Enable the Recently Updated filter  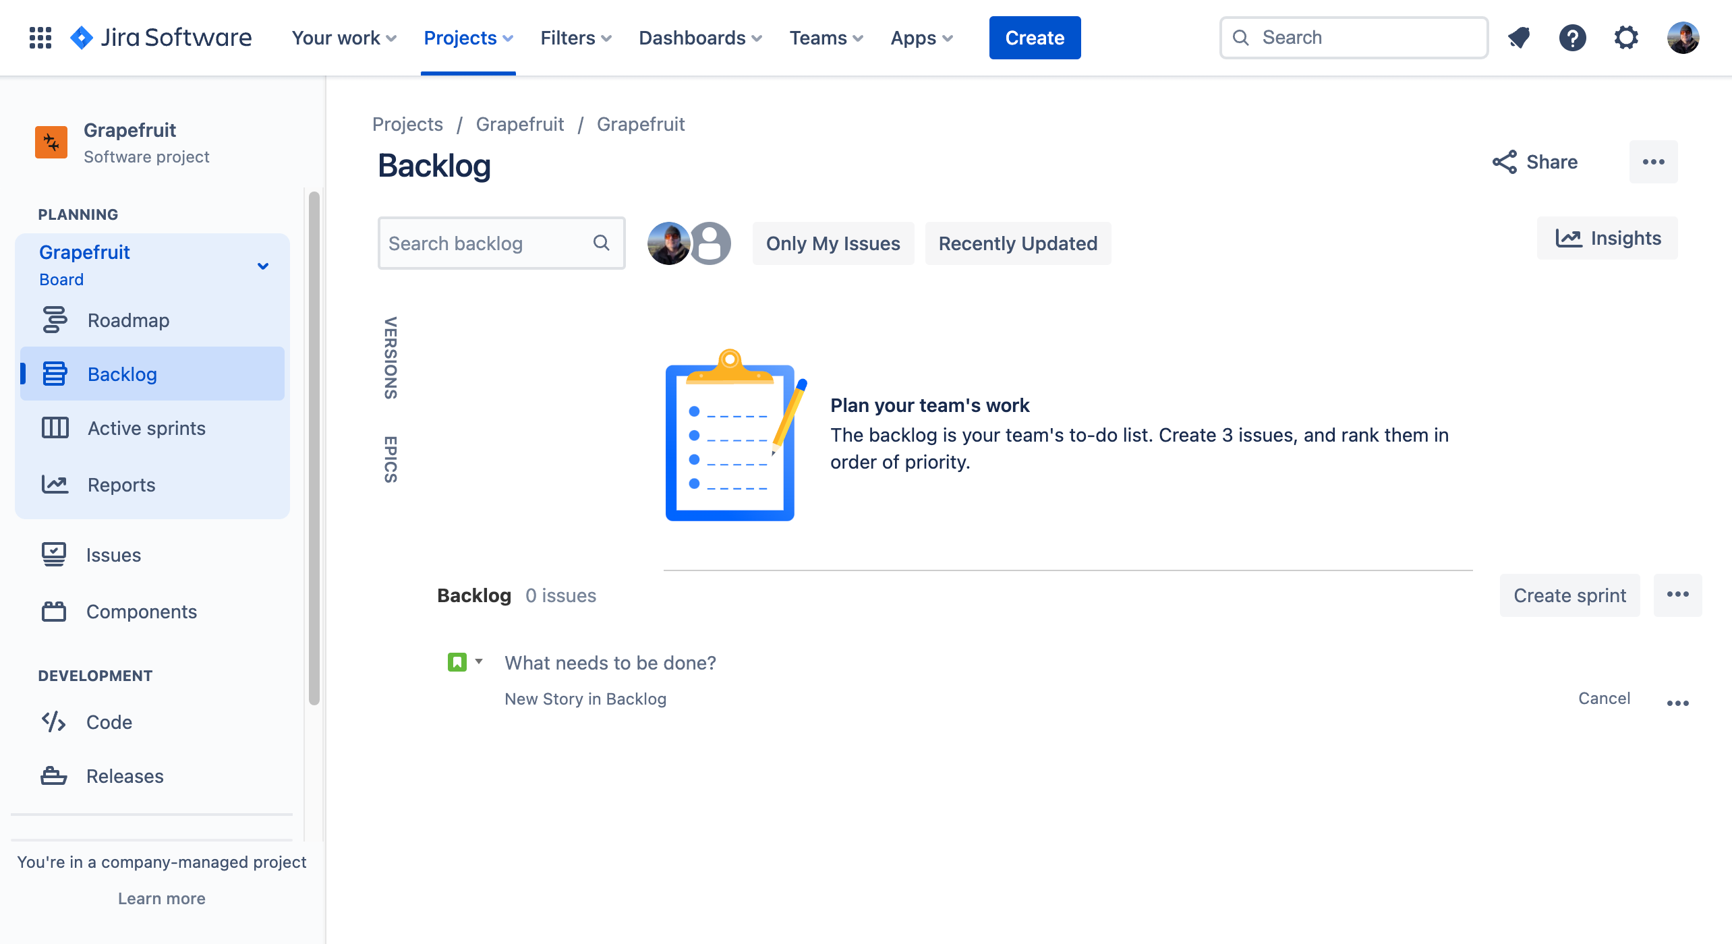[1018, 243]
